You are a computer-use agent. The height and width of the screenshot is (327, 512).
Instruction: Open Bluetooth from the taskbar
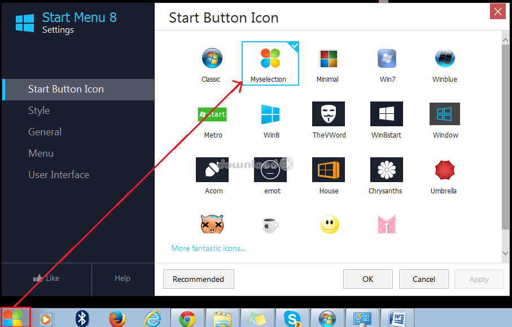(82, 319)
